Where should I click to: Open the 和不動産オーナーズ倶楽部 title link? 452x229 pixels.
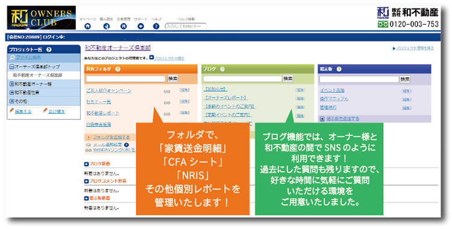pyautogui.click(x=118, y=48)
